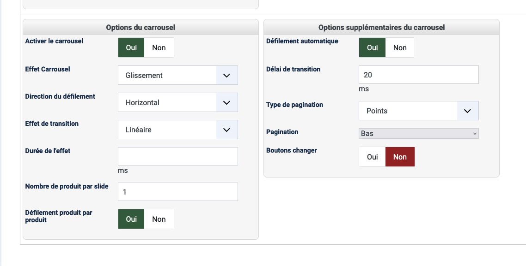
Task: Set Activer le carrousel to Oui
Action: coord(131,48)
